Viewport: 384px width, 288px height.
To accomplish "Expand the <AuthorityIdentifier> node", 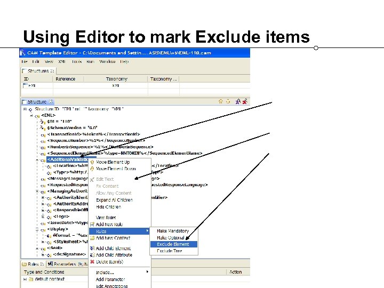I will tap(43, 197).
